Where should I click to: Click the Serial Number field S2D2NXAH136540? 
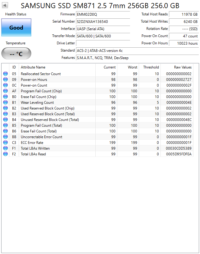(103, 21)
